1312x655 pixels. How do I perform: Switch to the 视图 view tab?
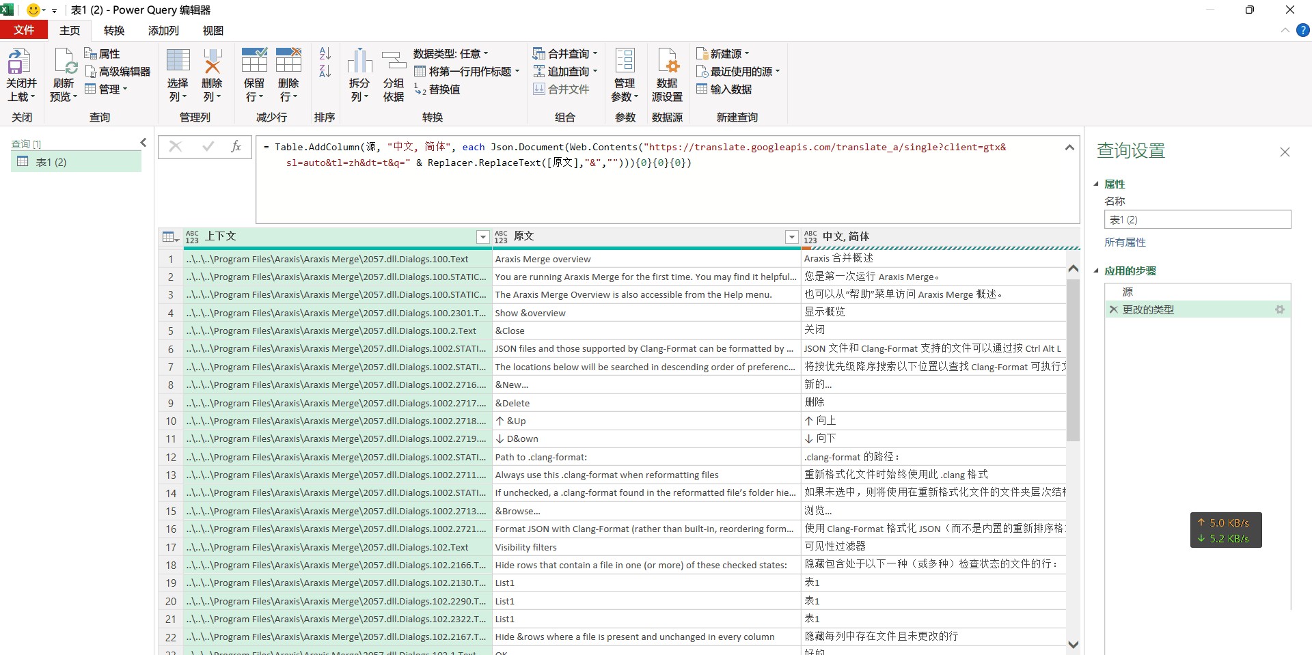(213, 30)
